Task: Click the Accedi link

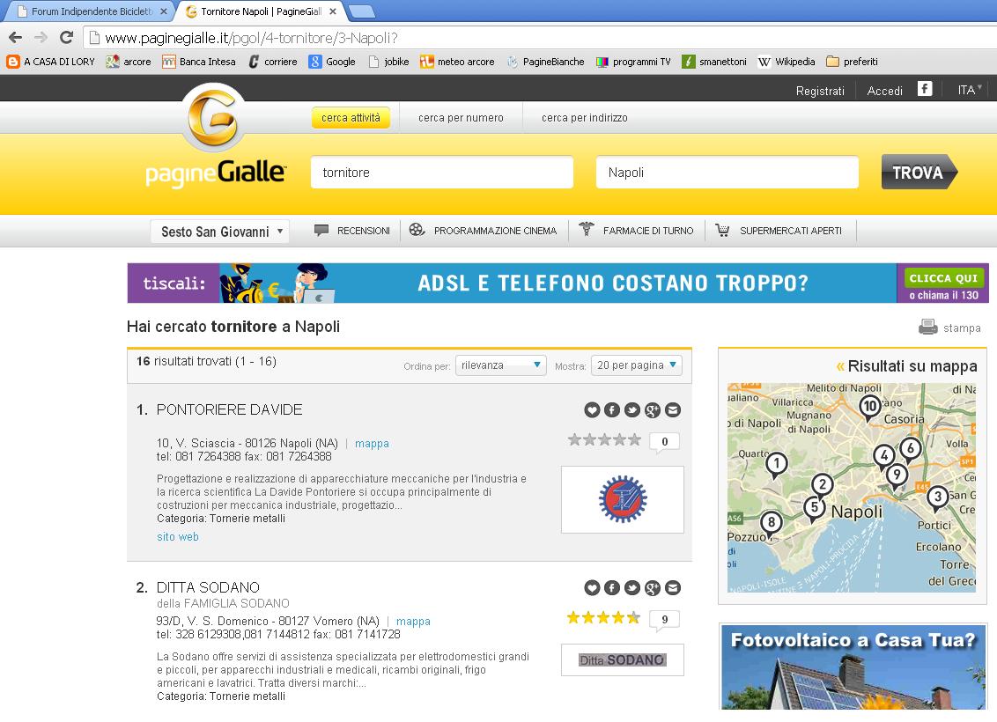Action: 884,91
